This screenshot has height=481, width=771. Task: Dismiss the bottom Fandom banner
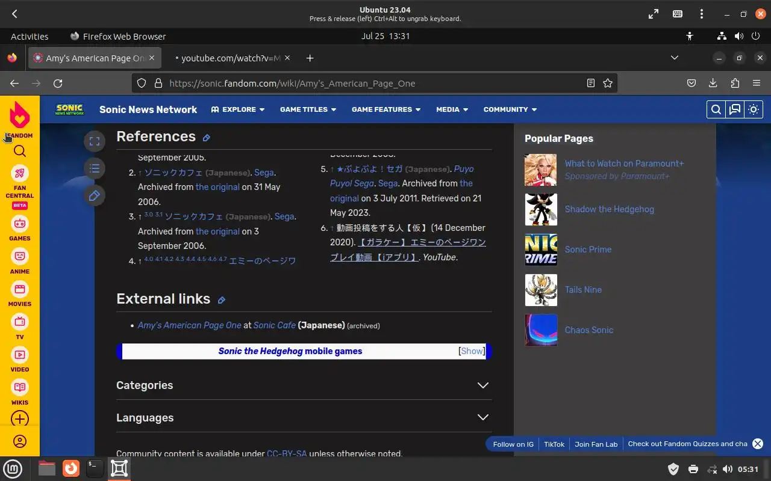pyautogui.click(x=758, y=444)
